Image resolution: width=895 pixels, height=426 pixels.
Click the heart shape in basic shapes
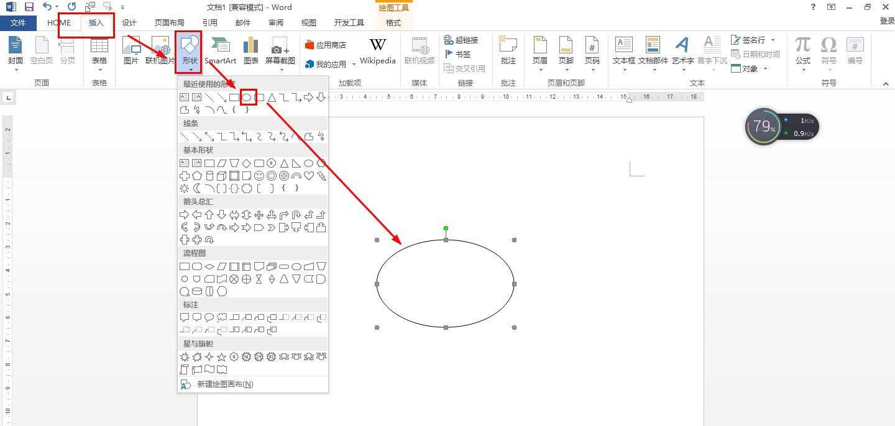point(308,176)
